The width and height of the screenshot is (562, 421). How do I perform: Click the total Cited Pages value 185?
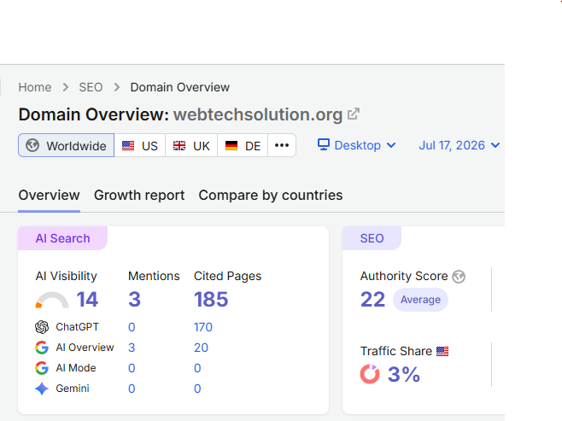tap(211, 300)
